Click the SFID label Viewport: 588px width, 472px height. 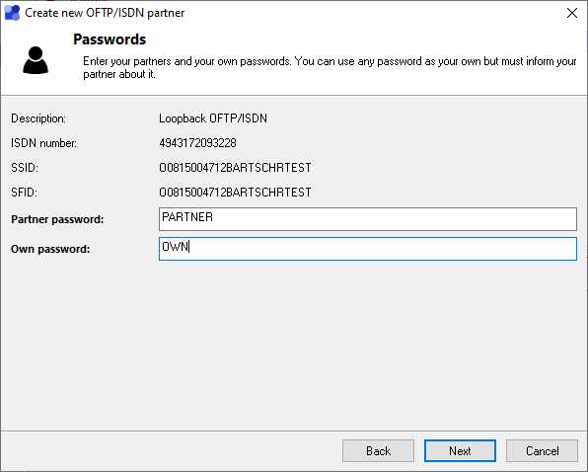24,193
